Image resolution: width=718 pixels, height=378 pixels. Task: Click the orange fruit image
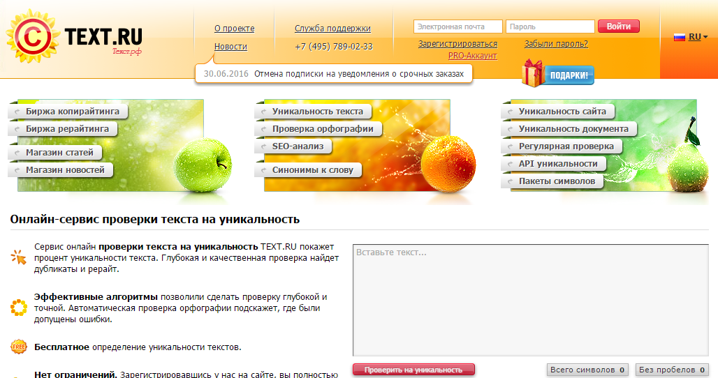[x=448, y=162]
